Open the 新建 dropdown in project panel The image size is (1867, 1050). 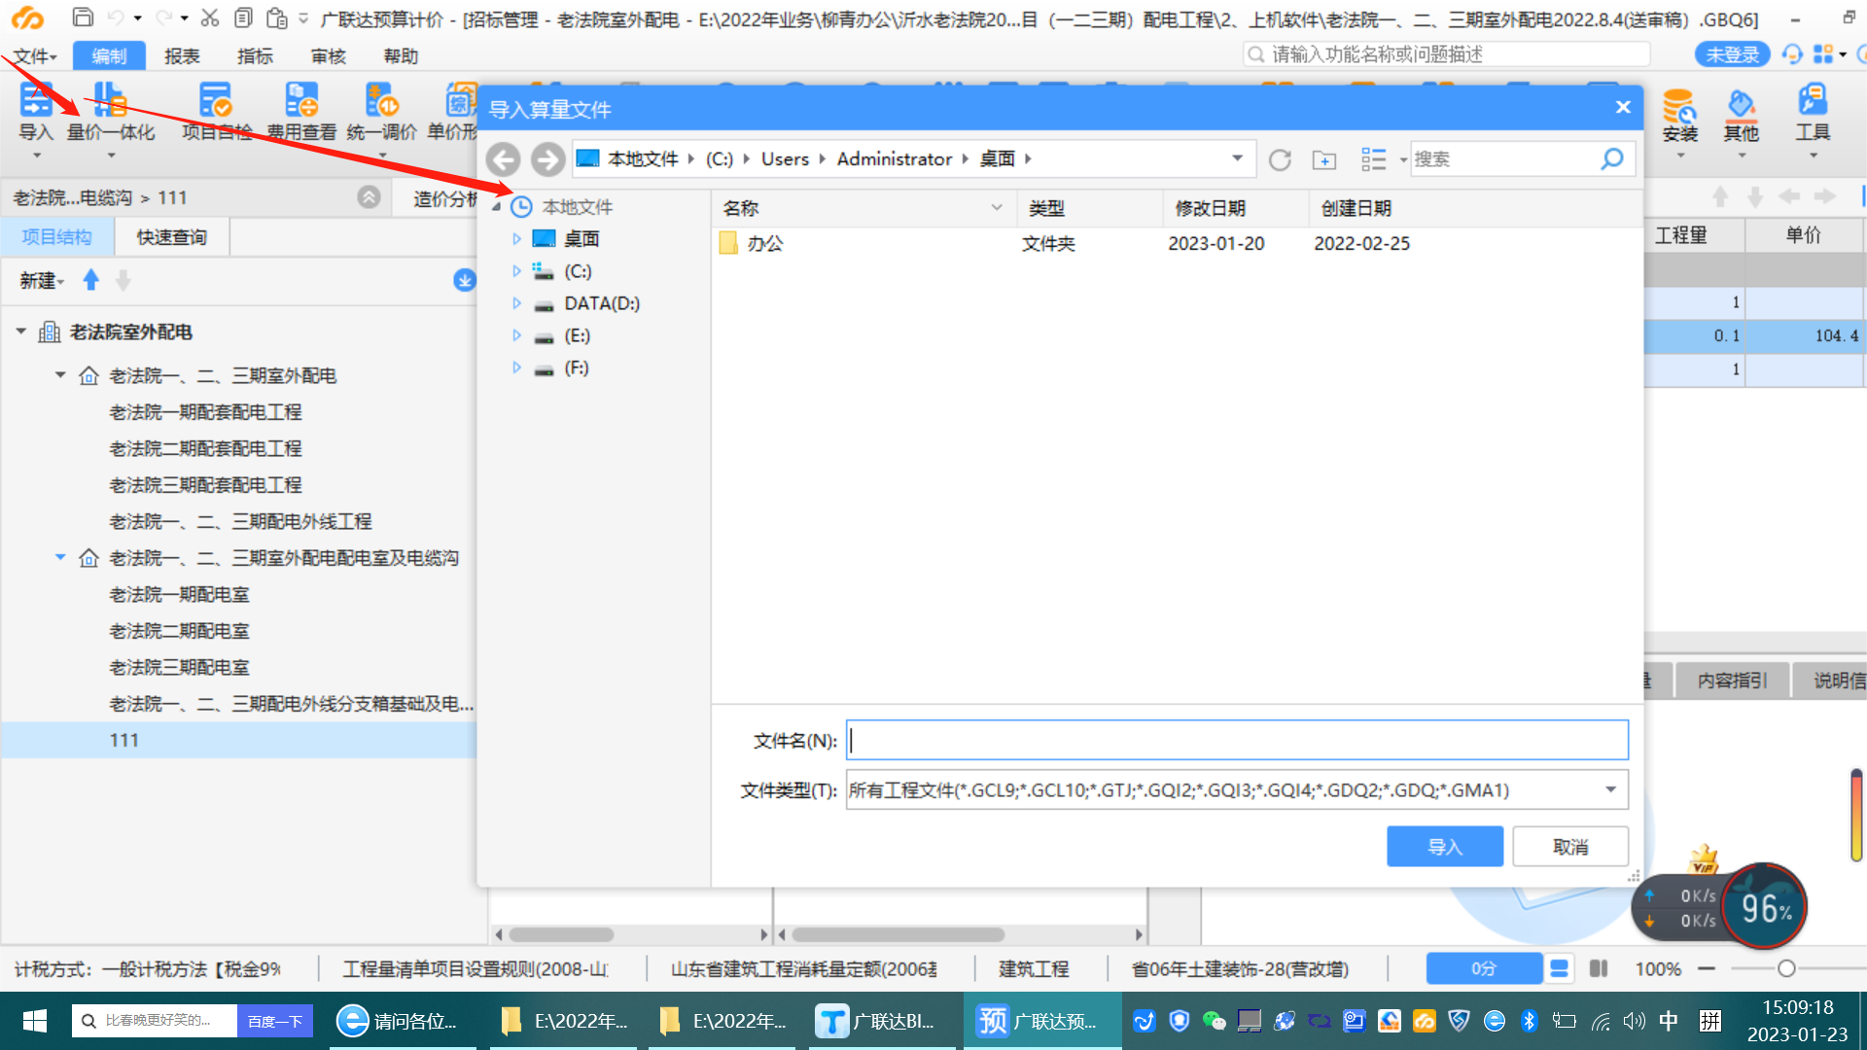[42, 280]
